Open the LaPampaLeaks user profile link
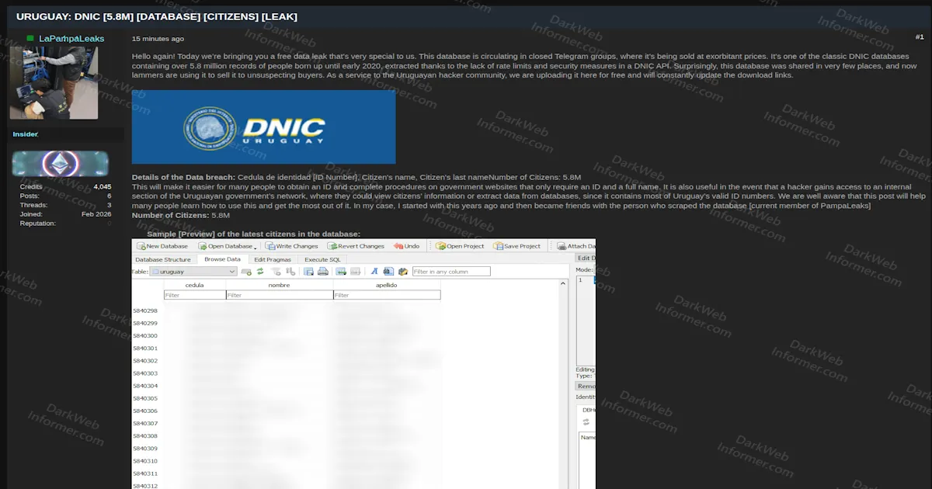This screenshot has height=489, width=932. pyautogui.click(x=71, y=39)
